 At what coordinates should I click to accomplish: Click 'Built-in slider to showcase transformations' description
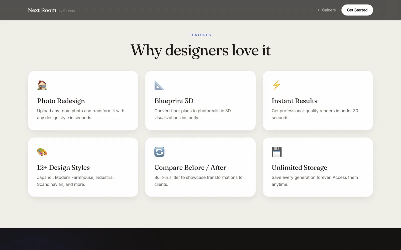point(198,181)
